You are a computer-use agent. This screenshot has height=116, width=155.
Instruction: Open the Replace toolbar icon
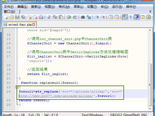click(89, 17)
